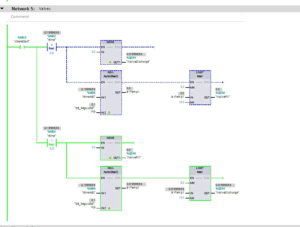The width and height of the screenshot is (300, 227).
Task: Click the yellow star on green MOVE OUT1
Action: [x=110, y=158]
